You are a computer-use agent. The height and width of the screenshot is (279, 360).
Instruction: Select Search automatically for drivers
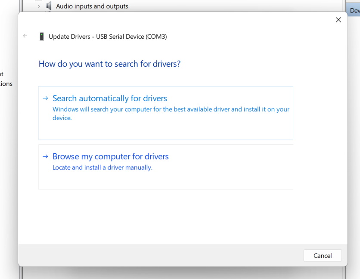coord(109,98)
